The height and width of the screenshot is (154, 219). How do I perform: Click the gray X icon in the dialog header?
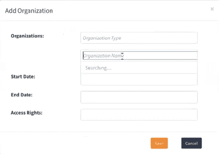click(x=212, y=9)
